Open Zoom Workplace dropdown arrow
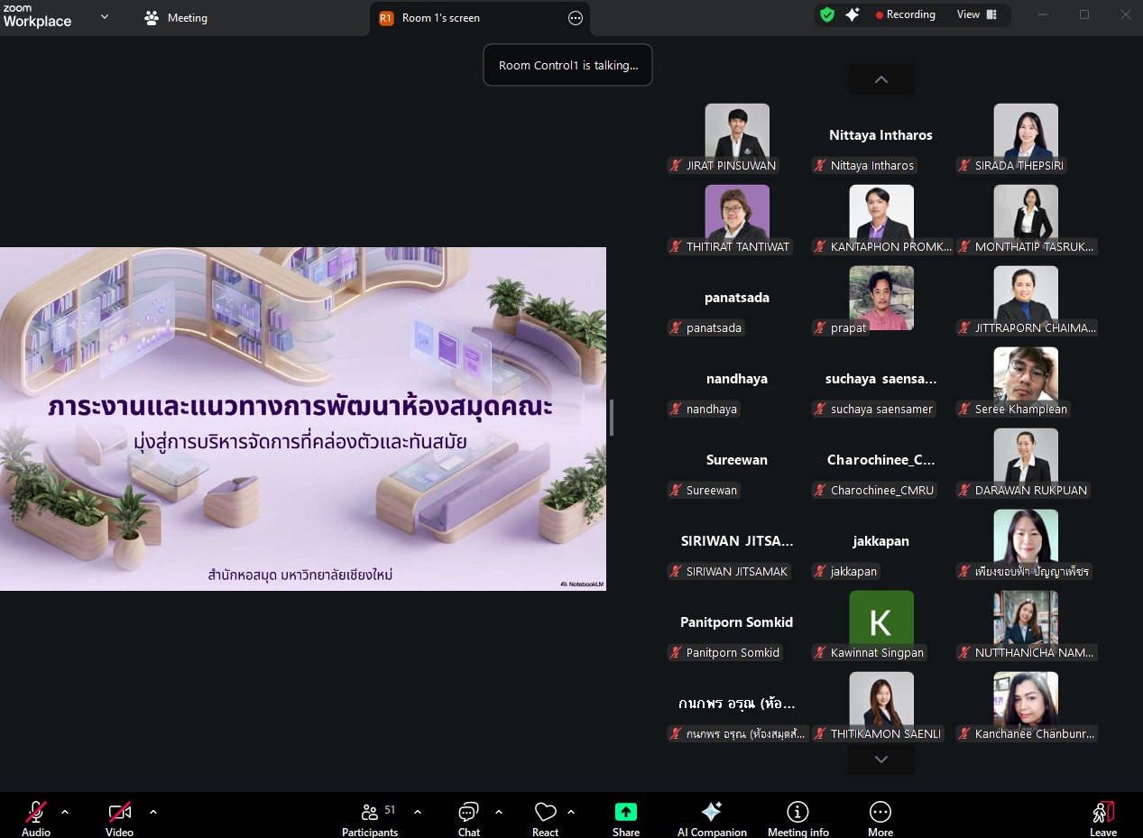The width and height of the screenshot is (1143, 838). (x=105, y=17)
